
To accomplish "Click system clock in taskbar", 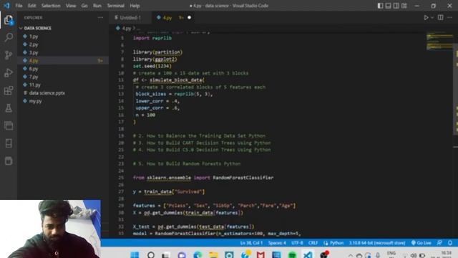I will coord(446,254).
